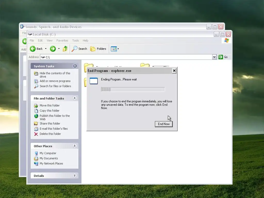Click Add or remove programs link
Image resolution: width=264 pixels, height=198 pixels.
pos(55,81)
